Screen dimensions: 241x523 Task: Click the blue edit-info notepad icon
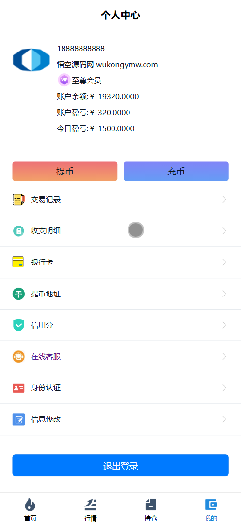[18, 419]
